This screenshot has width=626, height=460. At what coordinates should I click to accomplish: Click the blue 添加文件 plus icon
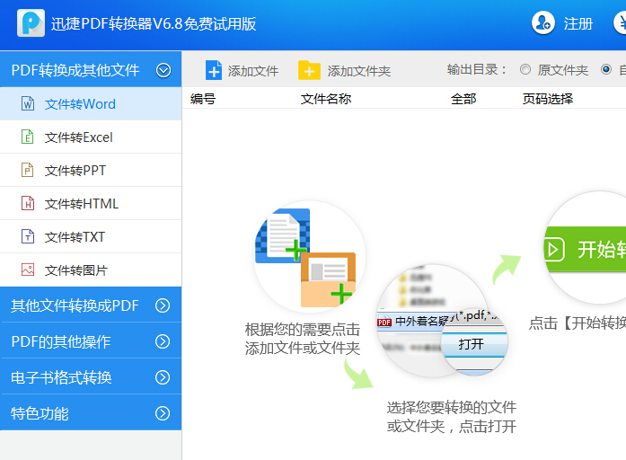pos(214,70)
